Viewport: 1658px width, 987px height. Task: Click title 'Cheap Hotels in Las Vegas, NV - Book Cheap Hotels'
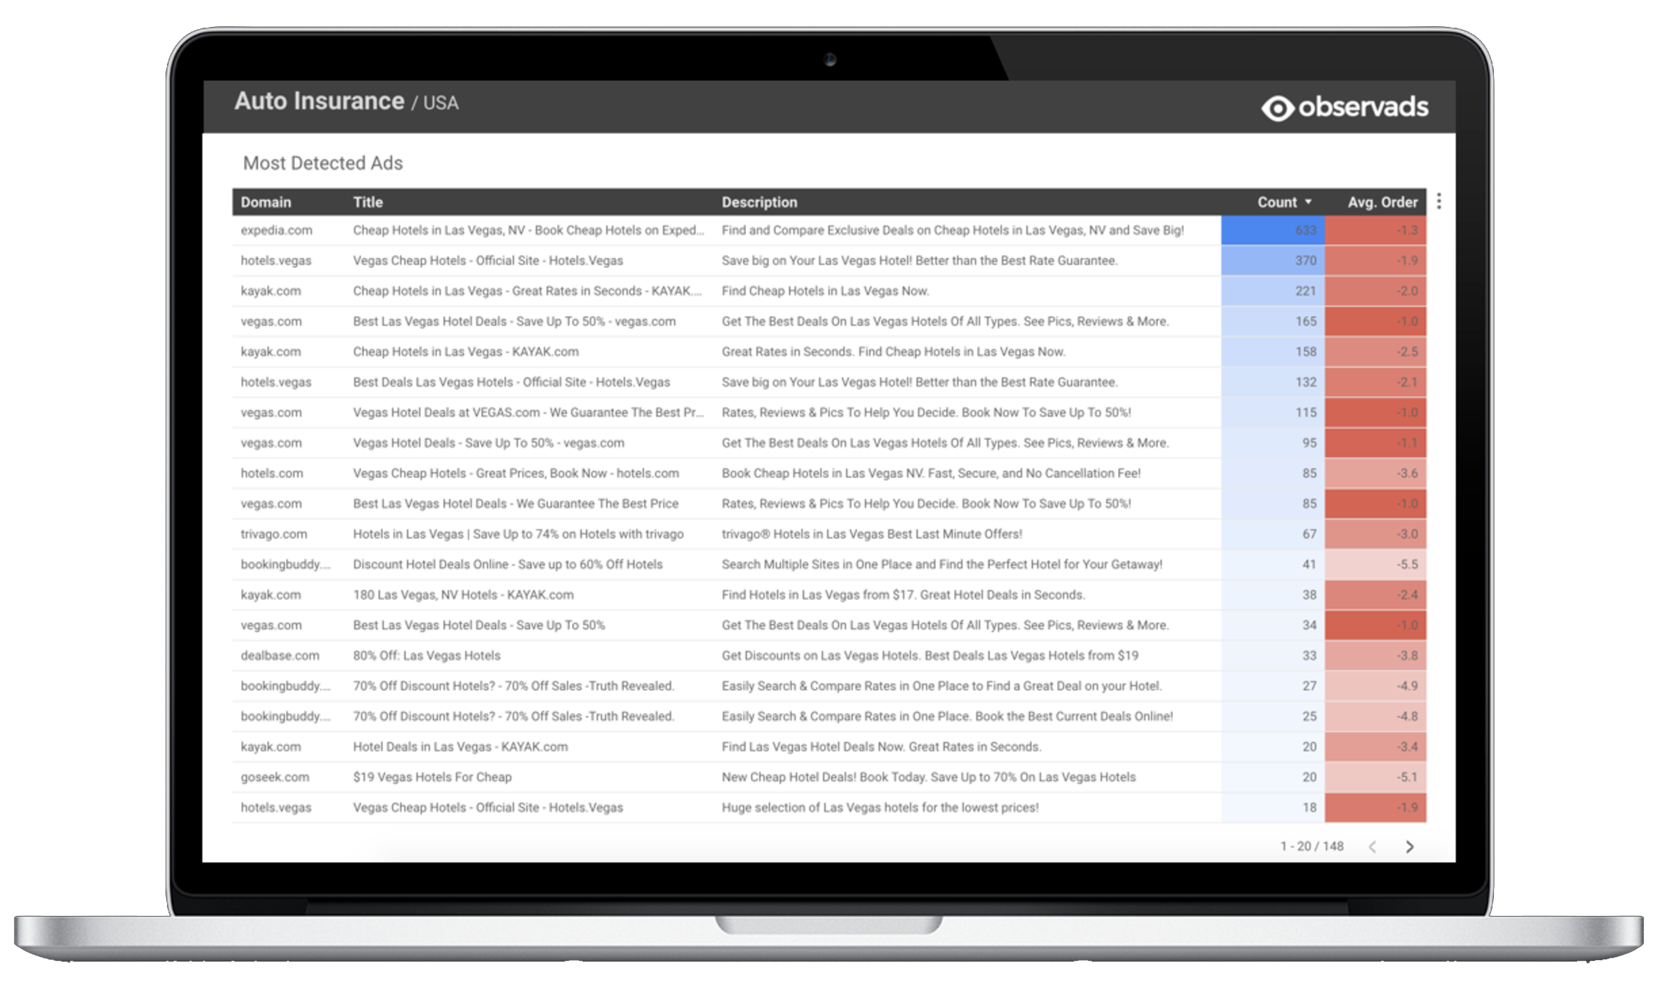click(x=528, y=230)
